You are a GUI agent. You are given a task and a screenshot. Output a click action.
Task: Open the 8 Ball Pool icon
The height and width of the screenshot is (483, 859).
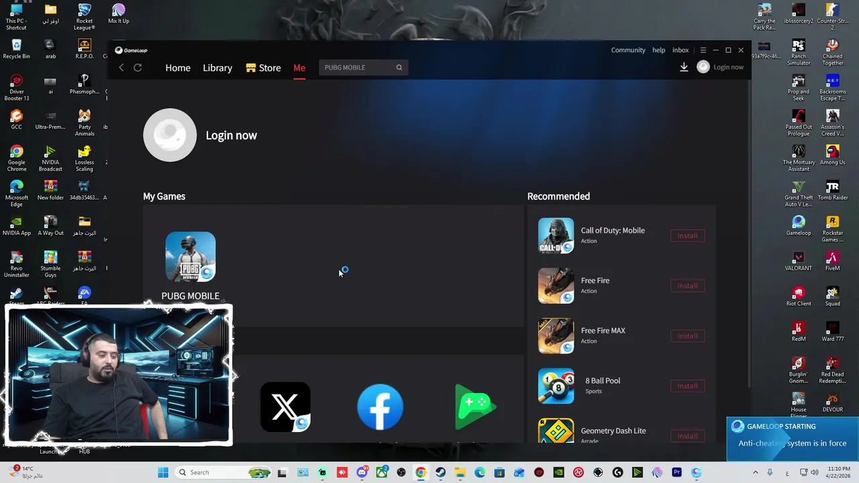pos(556,386)
